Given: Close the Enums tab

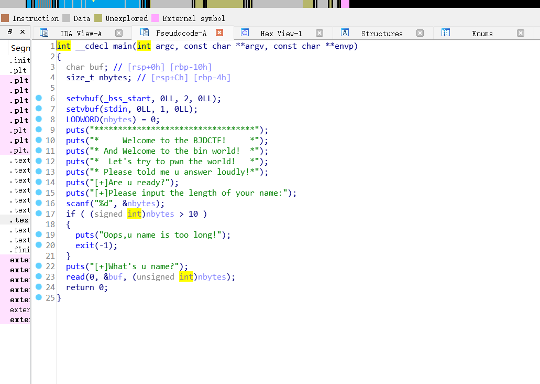Looking at the screenshot, I should [521, 33].
